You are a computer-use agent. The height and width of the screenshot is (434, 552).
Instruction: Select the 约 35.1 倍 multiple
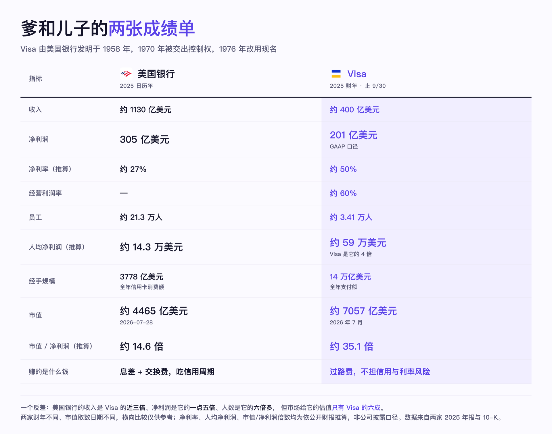352,346
